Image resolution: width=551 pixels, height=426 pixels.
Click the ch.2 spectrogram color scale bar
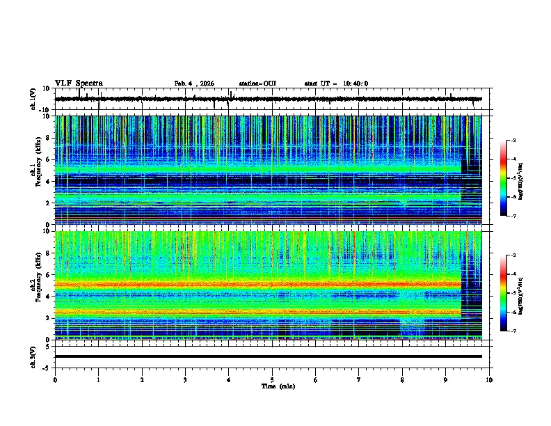pos(504,293)
